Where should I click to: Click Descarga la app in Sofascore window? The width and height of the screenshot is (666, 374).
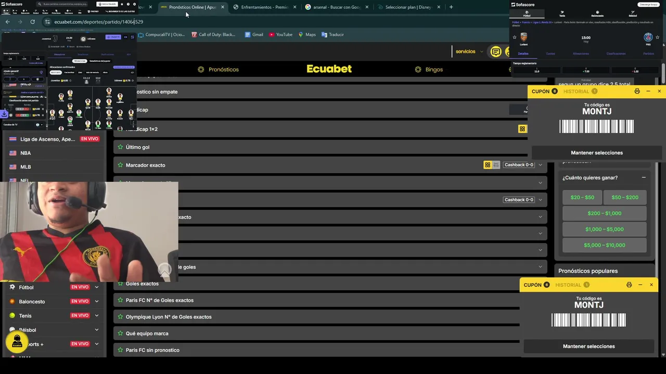648,4
